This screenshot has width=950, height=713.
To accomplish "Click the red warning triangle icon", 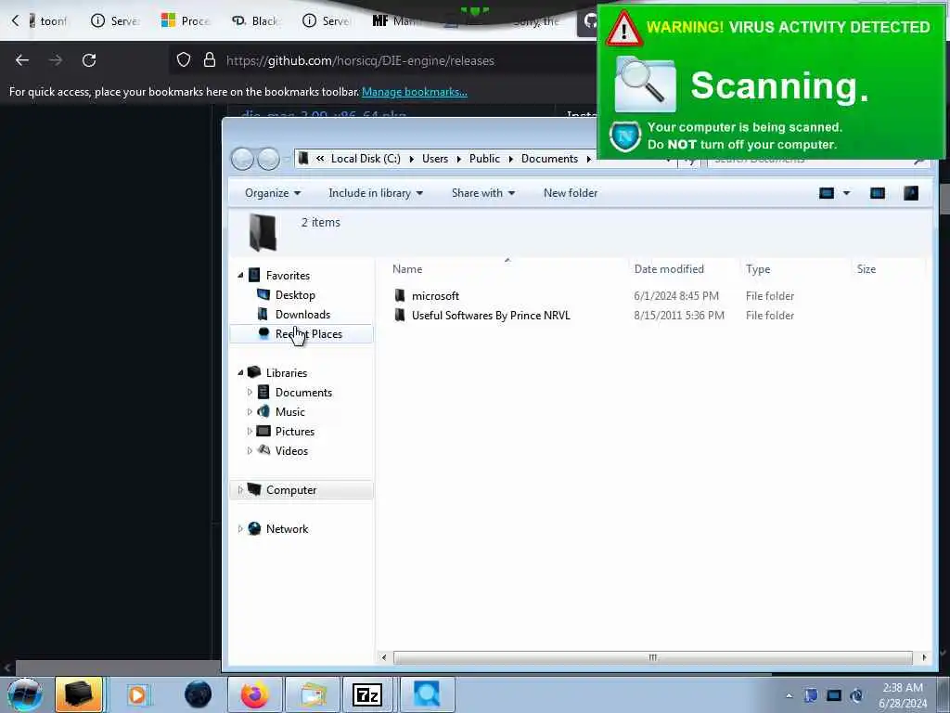I will 623,28.
